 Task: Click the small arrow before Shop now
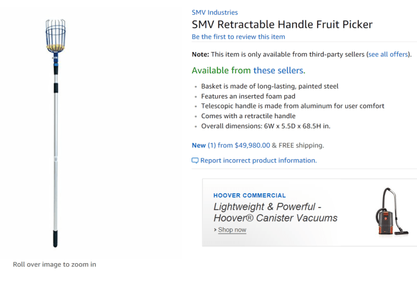coord(215,230)
